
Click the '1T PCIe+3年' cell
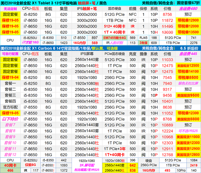click(115, 149)
